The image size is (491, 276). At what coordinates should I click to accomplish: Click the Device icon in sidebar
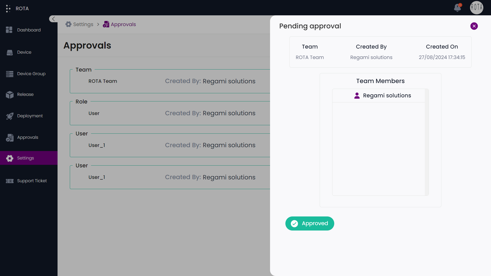coord(10,52)
